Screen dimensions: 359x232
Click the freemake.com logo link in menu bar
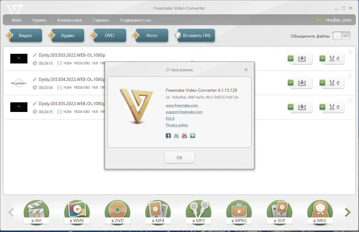(x=334, y=20)
